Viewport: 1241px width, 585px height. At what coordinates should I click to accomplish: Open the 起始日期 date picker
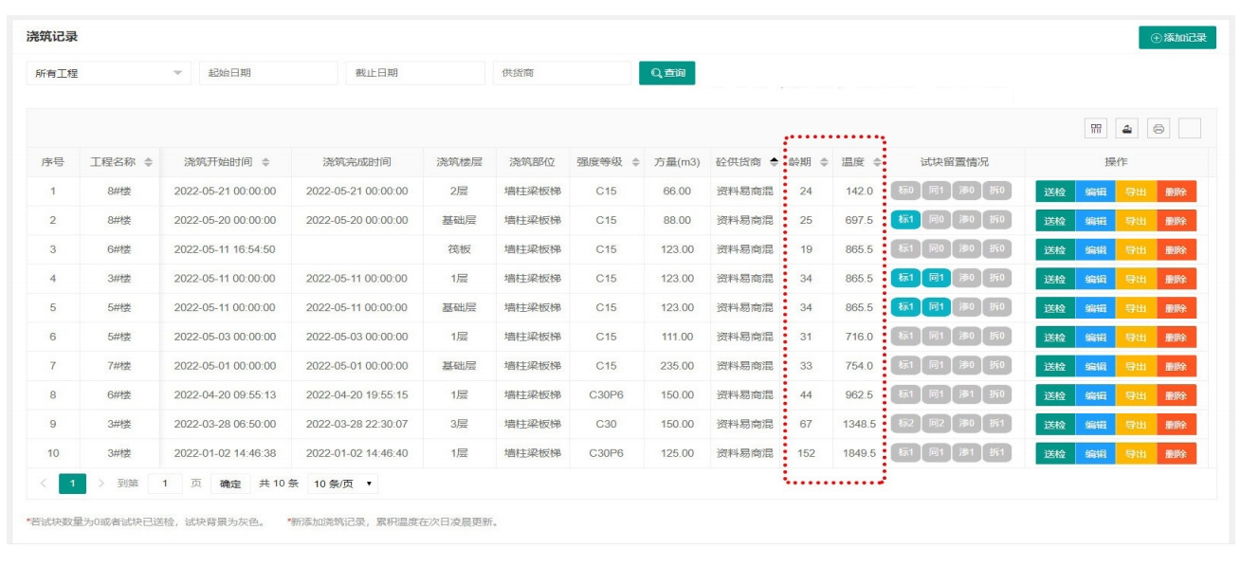pyautogui.click(x=268, y=73)
